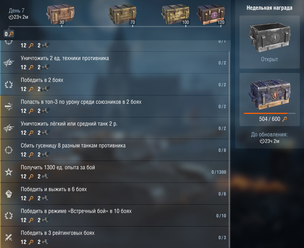Screen dimensions: 304x248
Task: Open the purple-emblem crate at 120 keys
Action: (211, 15)
